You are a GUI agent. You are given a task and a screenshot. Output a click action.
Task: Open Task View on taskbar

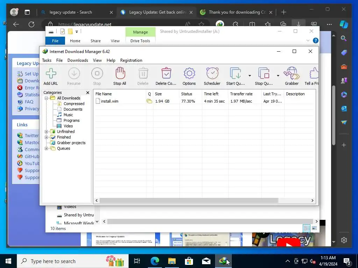click(137, 261)
